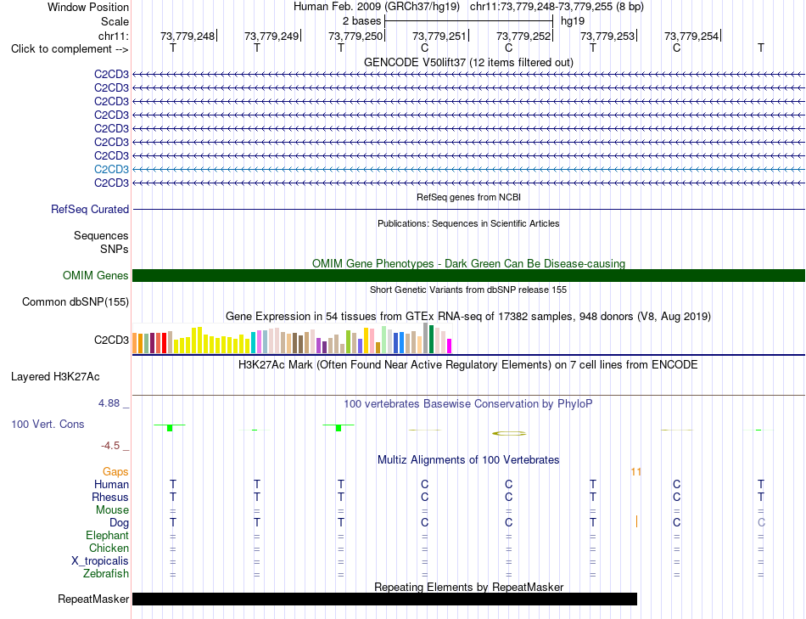Click the black RepeatMasker element bar

384,599
